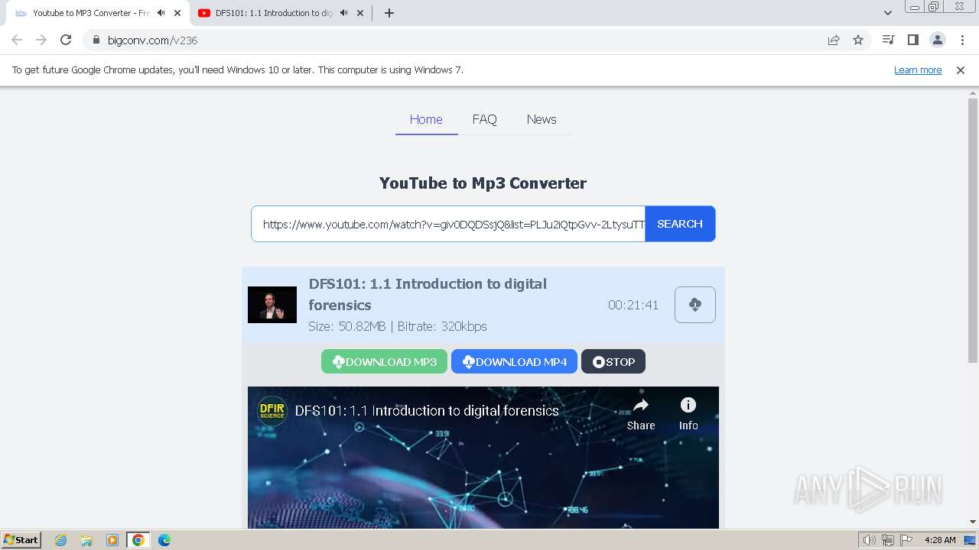Stop the video preview
Viewport: 979px width, 550px height.
point(613,362)
